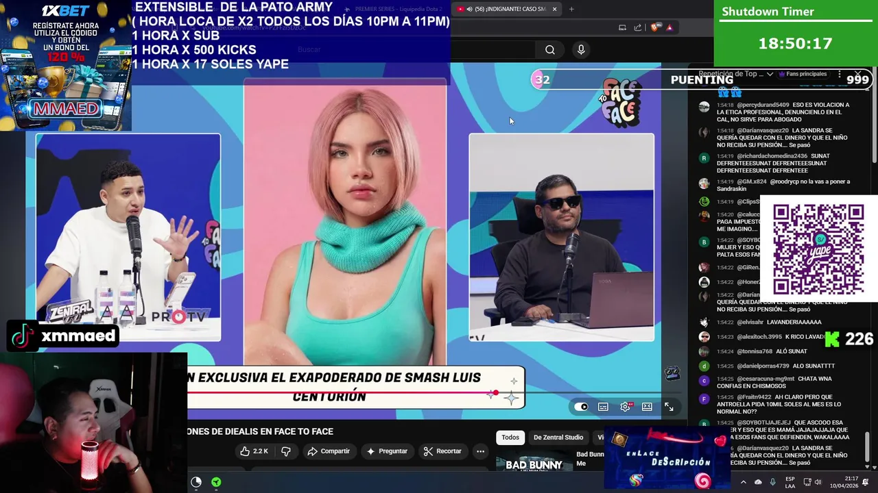
Task: Dislike the video with thumbs down
Action: [x=286, y=451]
